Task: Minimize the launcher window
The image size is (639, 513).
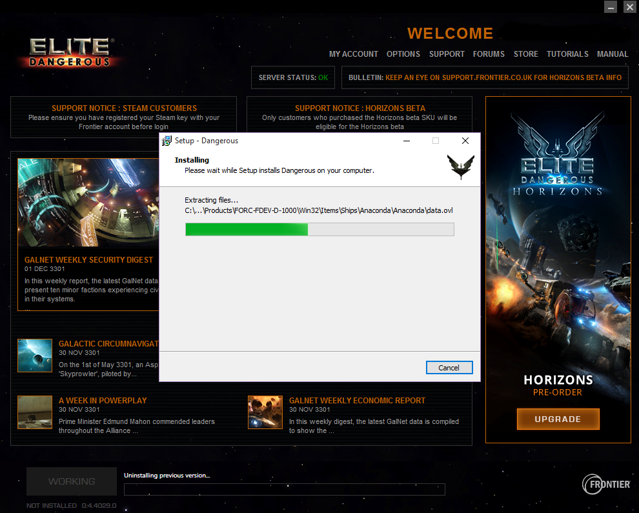Action: coord(610,7)
